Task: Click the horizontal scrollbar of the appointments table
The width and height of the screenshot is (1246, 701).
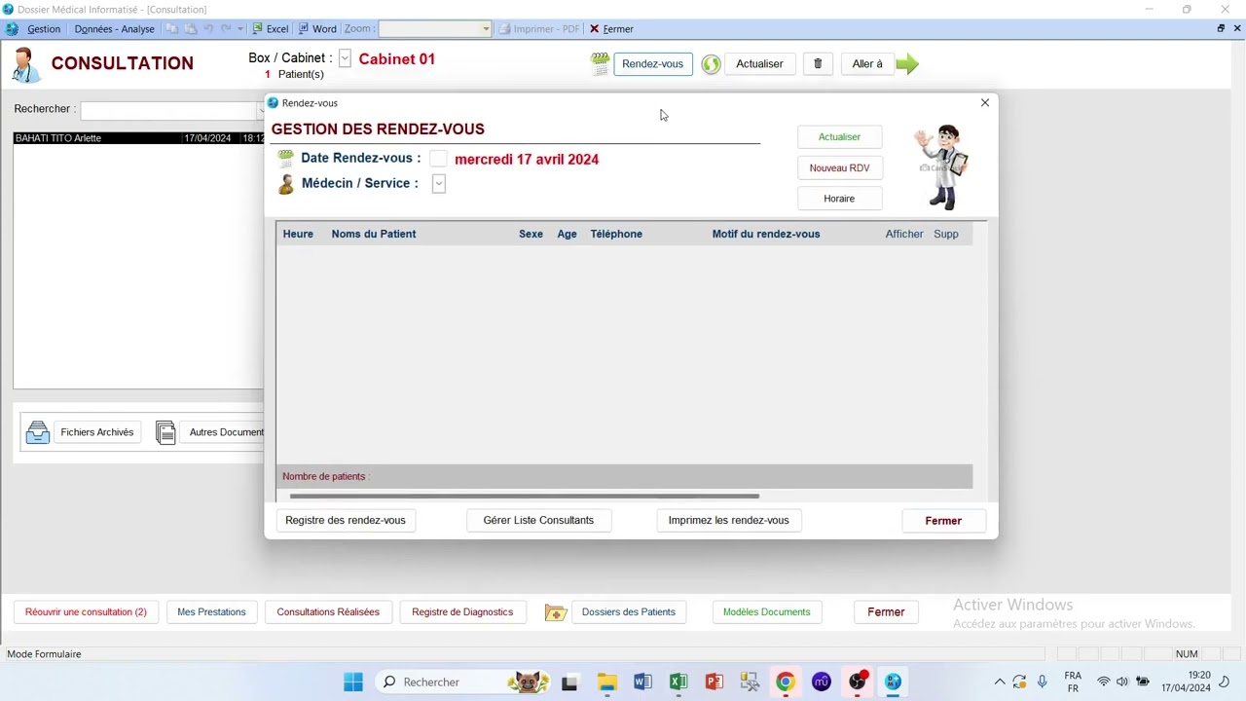Action: click(x=524, y=497)
